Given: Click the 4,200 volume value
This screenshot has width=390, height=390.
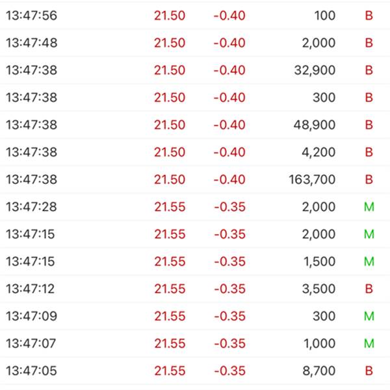Looking at the screenshot, I should [x=319, y=152].
